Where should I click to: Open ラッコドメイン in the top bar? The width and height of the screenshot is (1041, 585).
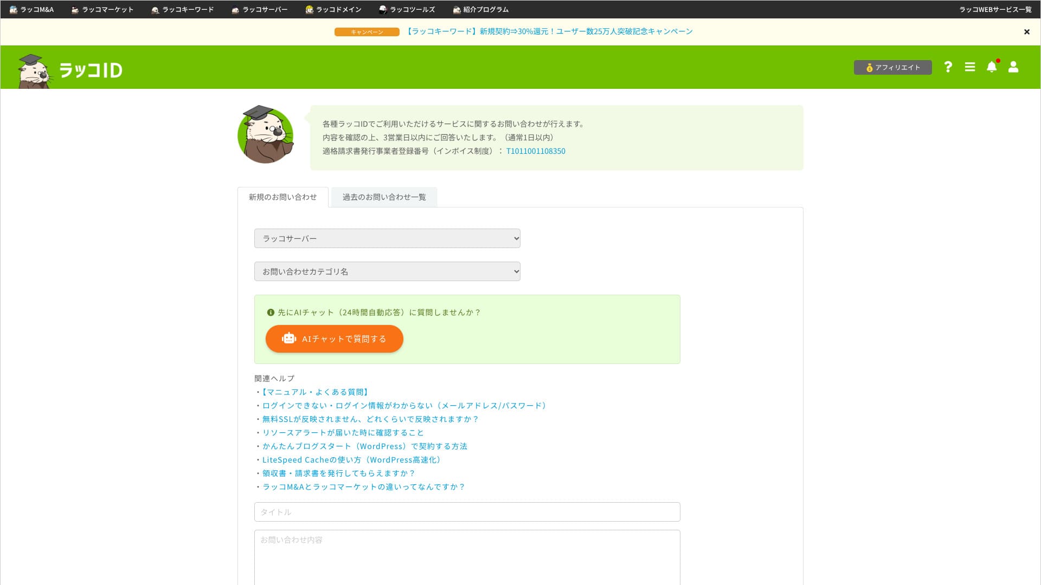[333, 9]
